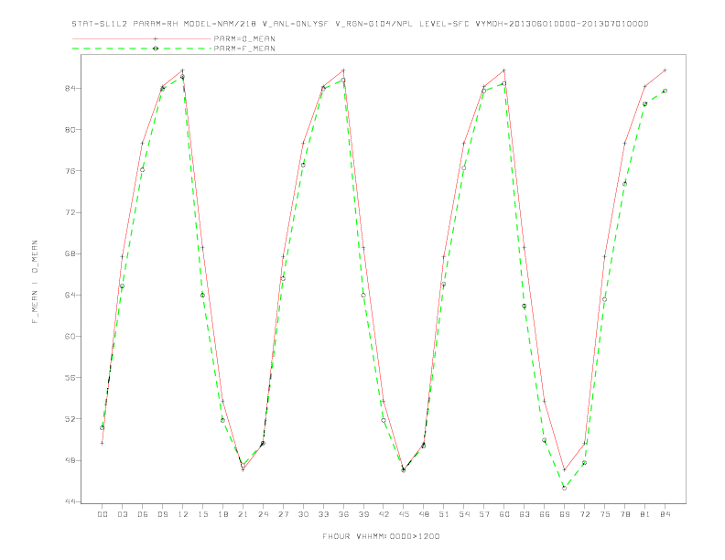Click the x-axis forecast hour label 78
The image size is (725, 560).
click(625, 514)
